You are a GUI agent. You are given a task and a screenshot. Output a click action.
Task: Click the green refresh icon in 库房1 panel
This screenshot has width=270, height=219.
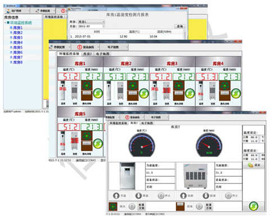click(98, 93)
